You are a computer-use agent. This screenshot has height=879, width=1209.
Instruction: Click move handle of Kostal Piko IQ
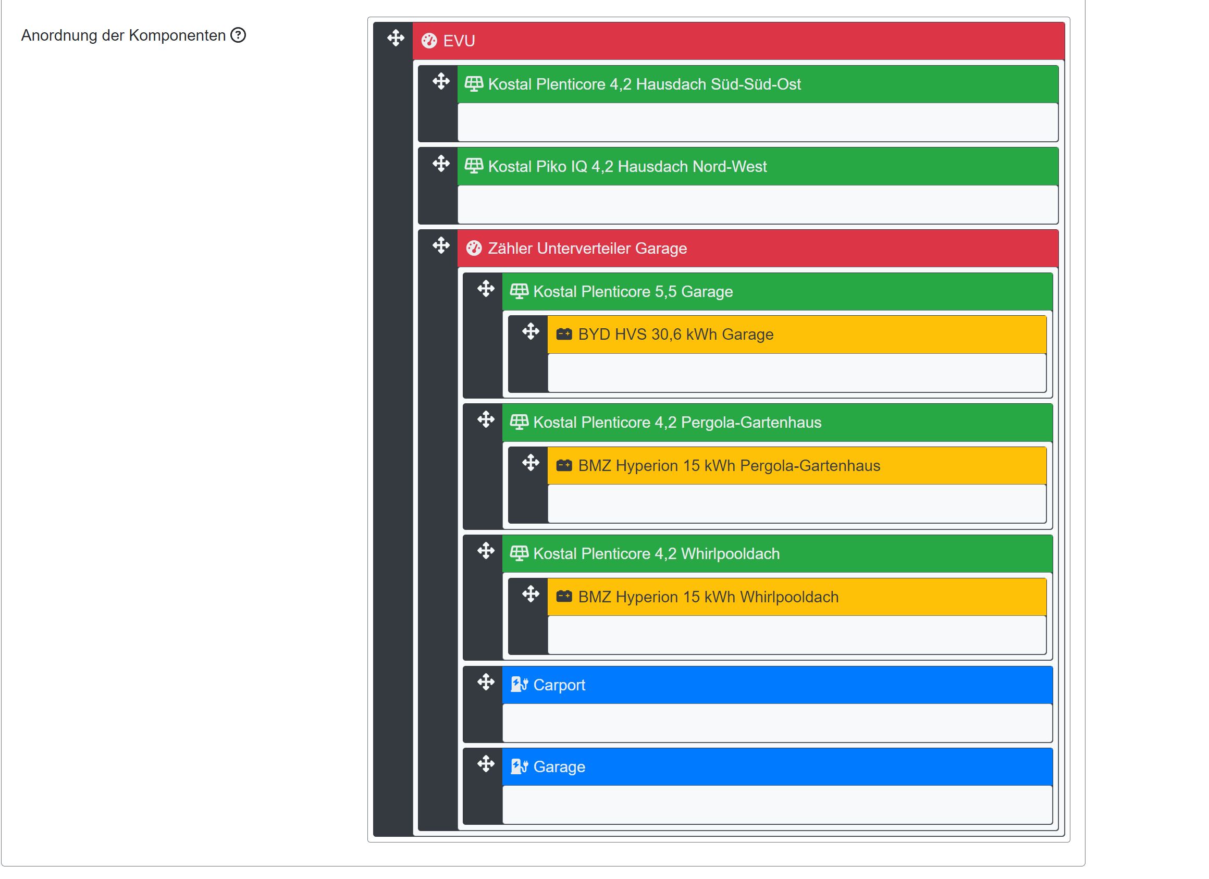point(441,164)
